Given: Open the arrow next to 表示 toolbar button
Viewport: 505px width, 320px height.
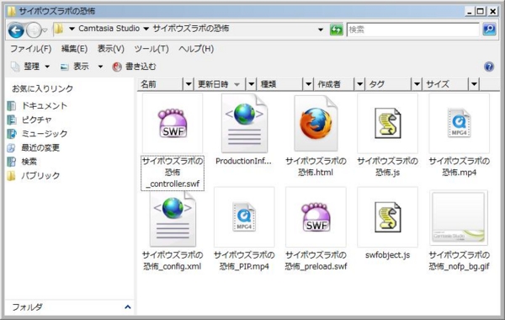Looking at the screenshot, I should (100, 67).
